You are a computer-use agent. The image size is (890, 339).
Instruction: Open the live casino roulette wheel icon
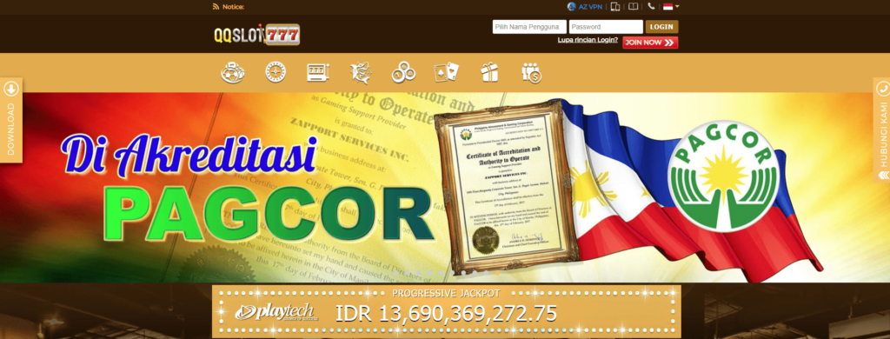[x=276, y=72]
